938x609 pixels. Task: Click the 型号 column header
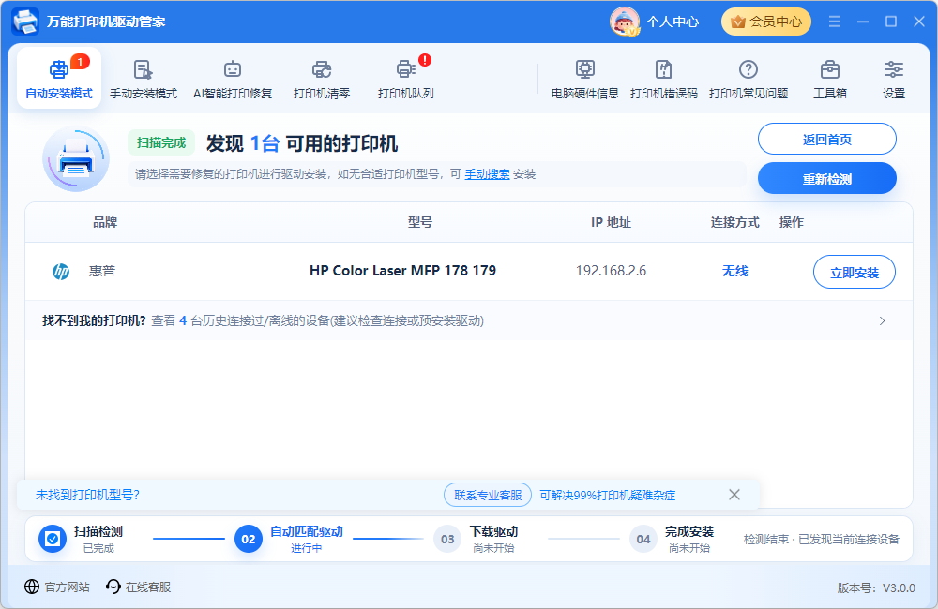click(x=420, y=222)
